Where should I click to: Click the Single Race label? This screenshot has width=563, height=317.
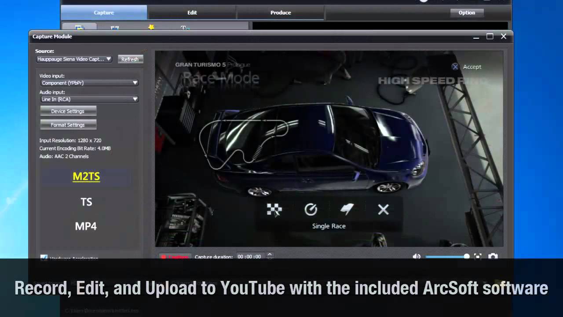coord(329,226)
